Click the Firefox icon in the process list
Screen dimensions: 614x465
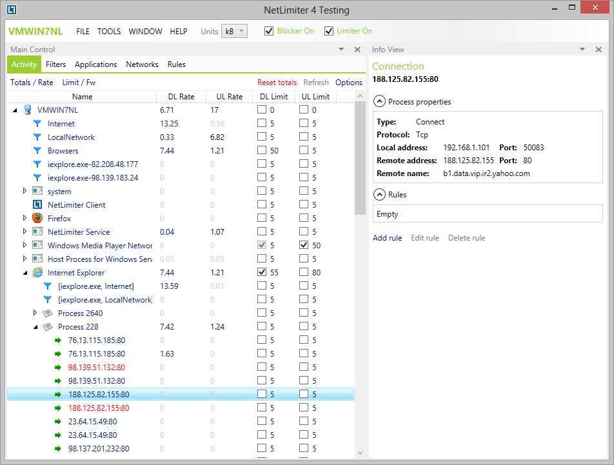37,218
